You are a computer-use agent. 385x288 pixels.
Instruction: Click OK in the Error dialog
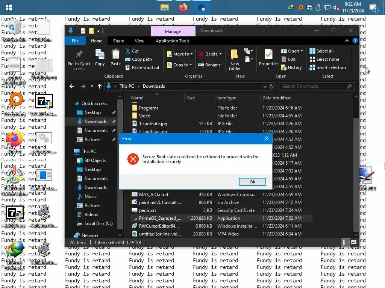[252, 182]
